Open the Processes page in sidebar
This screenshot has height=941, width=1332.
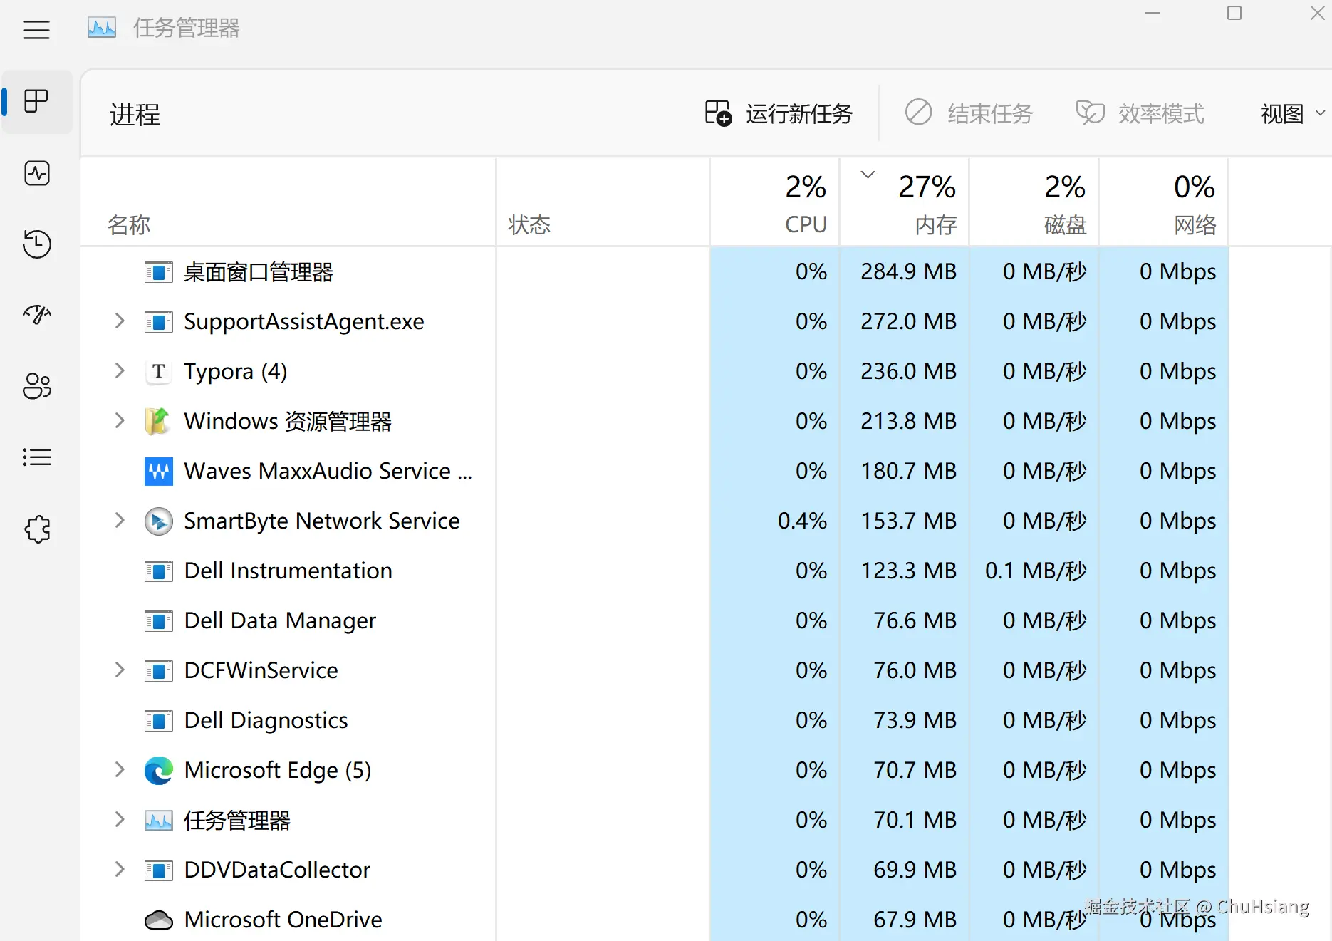pyautogui.click(x=36, y=101)
